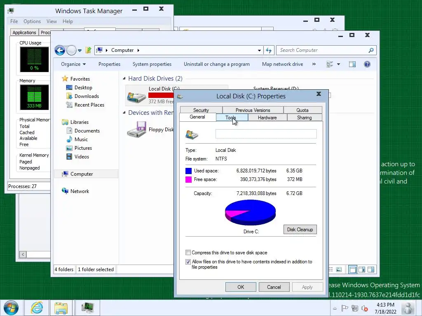The image size is (422, 316).
Task: Open the Help menu in Task Manager
Action: [68, 21]
